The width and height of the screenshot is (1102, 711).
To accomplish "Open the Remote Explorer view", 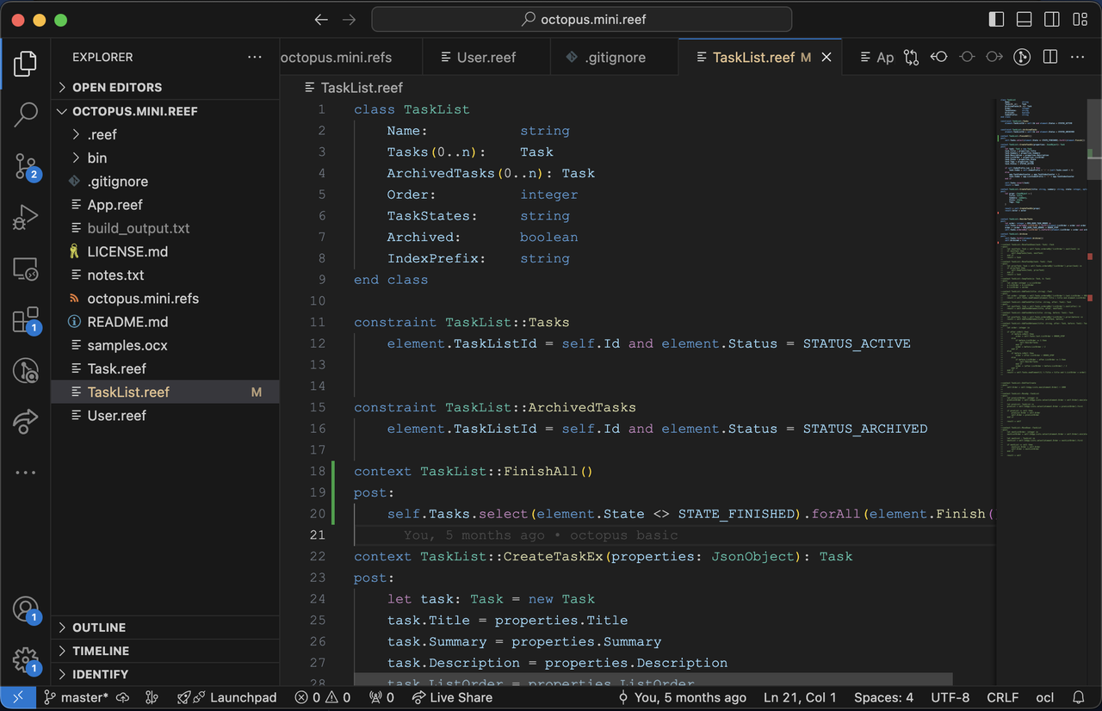I will [x=26, y=269].
